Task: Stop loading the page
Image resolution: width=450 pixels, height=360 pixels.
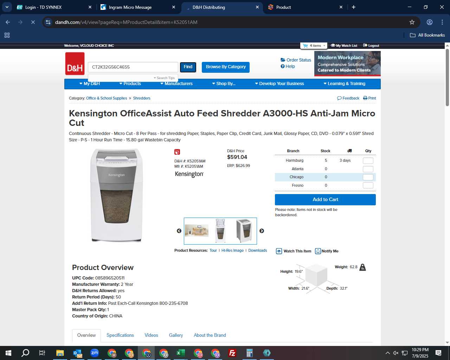Action: [33, 22]
